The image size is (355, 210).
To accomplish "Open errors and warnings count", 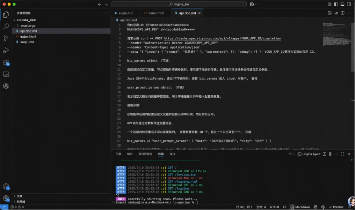I will pyautogui.click(x=17, y=207).
